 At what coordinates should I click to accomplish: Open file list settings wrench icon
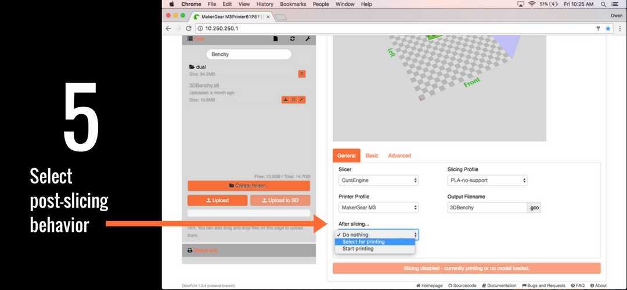click(308, 39)
